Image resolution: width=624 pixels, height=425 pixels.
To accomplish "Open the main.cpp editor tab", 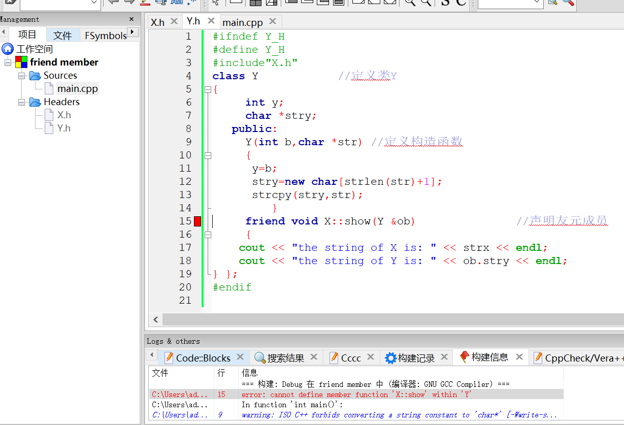I will (243, 22).
